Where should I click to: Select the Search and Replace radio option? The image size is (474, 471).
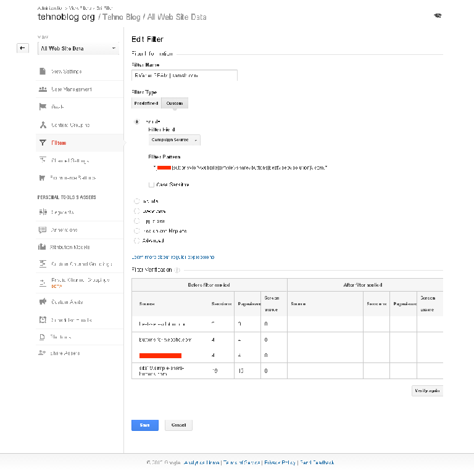click(136, 231)
